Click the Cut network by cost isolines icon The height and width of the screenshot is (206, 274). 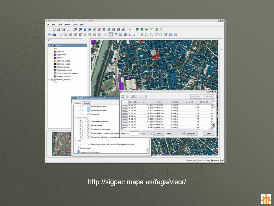tap(89, 129)
